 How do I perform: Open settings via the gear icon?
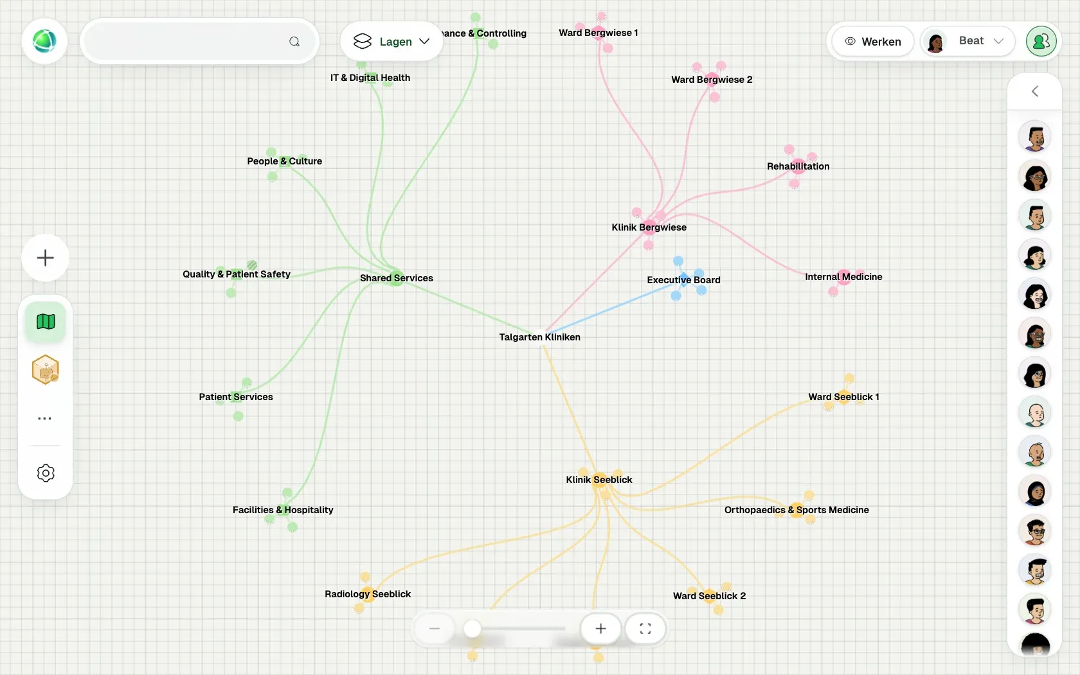46,473
